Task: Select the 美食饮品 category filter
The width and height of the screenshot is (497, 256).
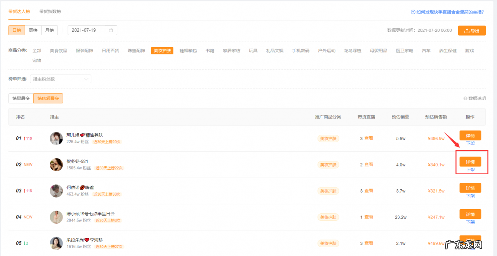Action: tap(57, 50)
